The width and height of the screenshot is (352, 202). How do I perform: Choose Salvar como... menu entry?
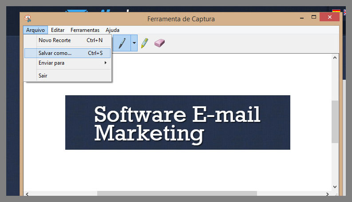click(67, 53)
